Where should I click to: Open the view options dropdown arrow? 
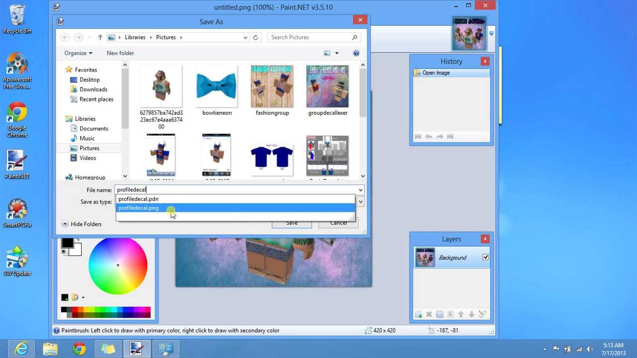point(336,53)
